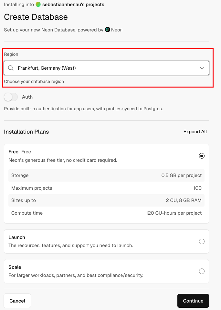
Task: Select the Free plan radio button
Action: [202, 156]
